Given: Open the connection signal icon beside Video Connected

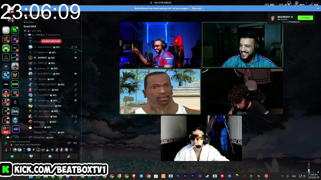Looking at the screenshot, I should pos(6,143).
